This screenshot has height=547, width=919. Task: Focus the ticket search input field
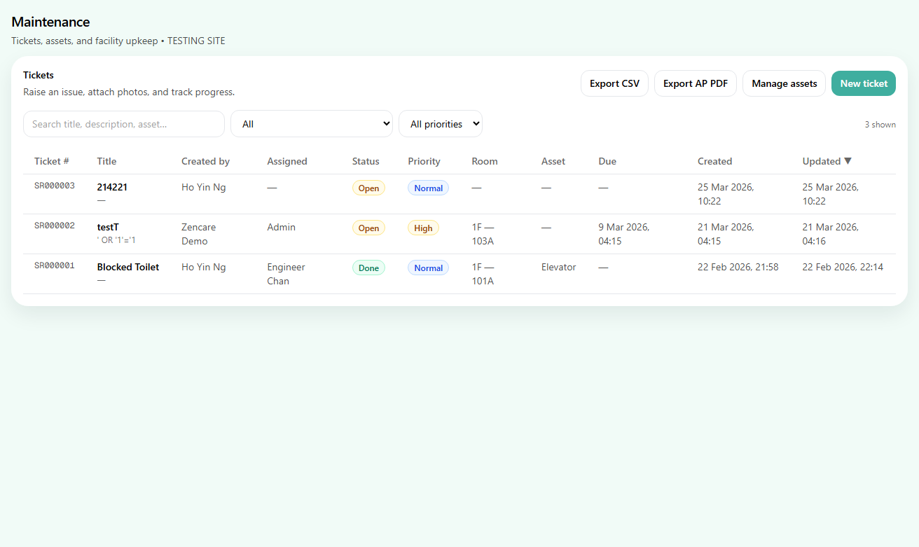point(124,124)
